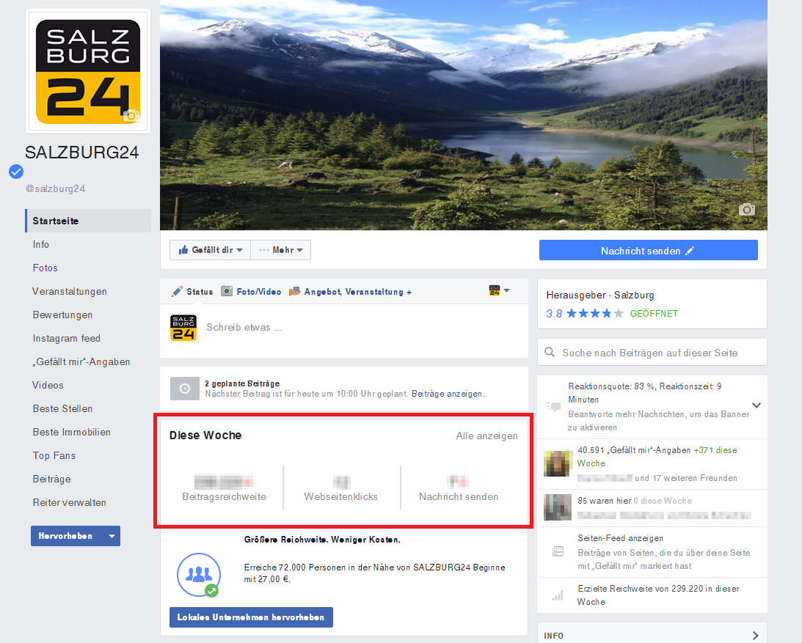
Task: Select Startseite in sidebar
Action: click(88, 221)
